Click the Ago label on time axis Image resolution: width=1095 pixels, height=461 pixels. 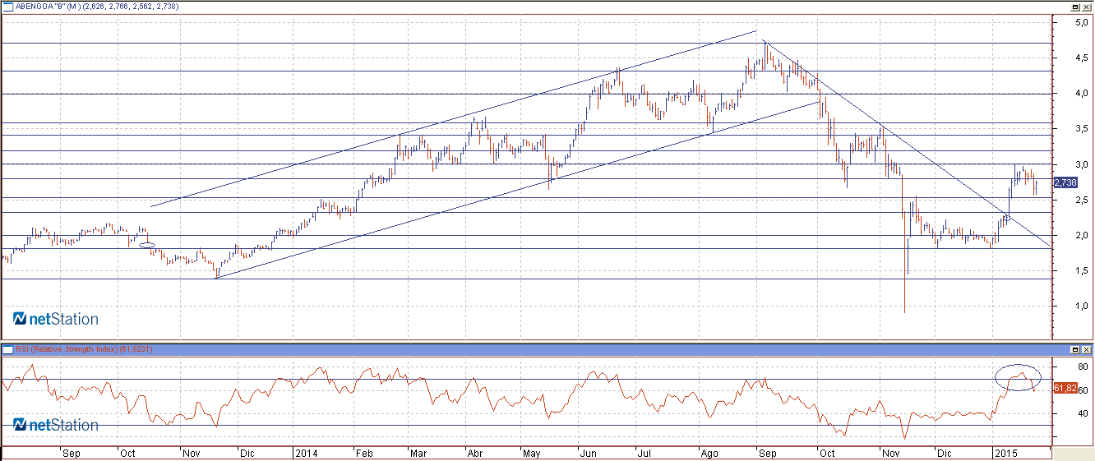pos(709,453)
